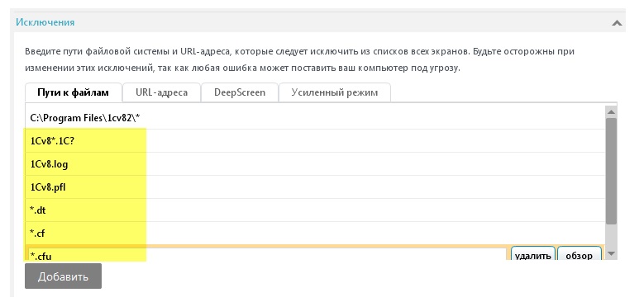Select the *.cf exclusion row

click(x=315, y=234)
